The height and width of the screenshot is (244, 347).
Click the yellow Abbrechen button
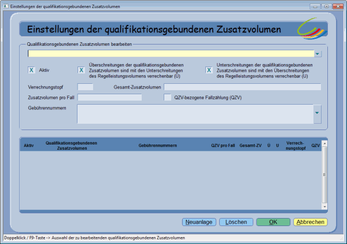(310, 222)
